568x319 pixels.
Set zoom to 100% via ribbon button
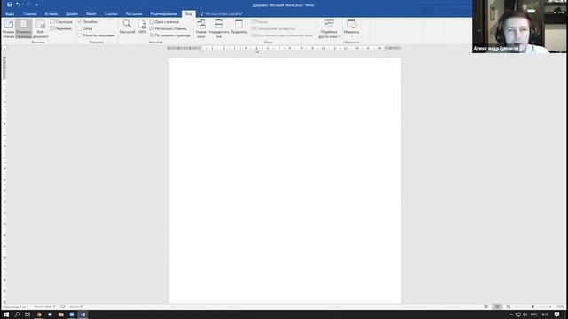coord(142,27)
